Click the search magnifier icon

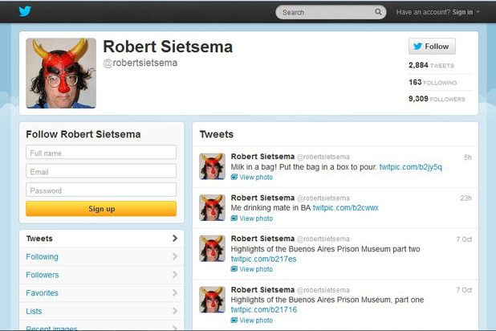click(x=378, y=12)
